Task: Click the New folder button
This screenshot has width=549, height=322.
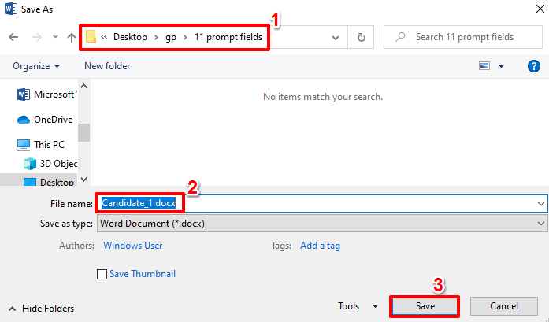Action: click(x=109, y=66)
